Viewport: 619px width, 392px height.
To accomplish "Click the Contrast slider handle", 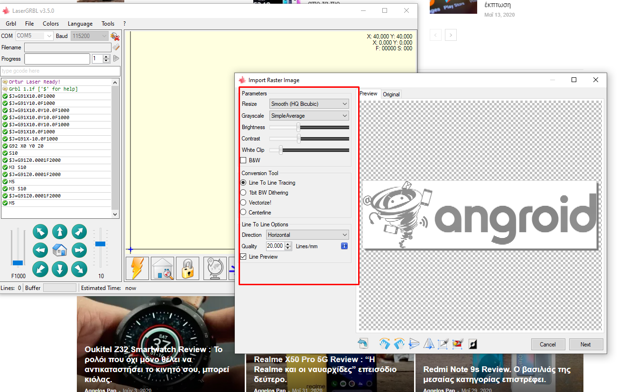I will pos(299,138).
